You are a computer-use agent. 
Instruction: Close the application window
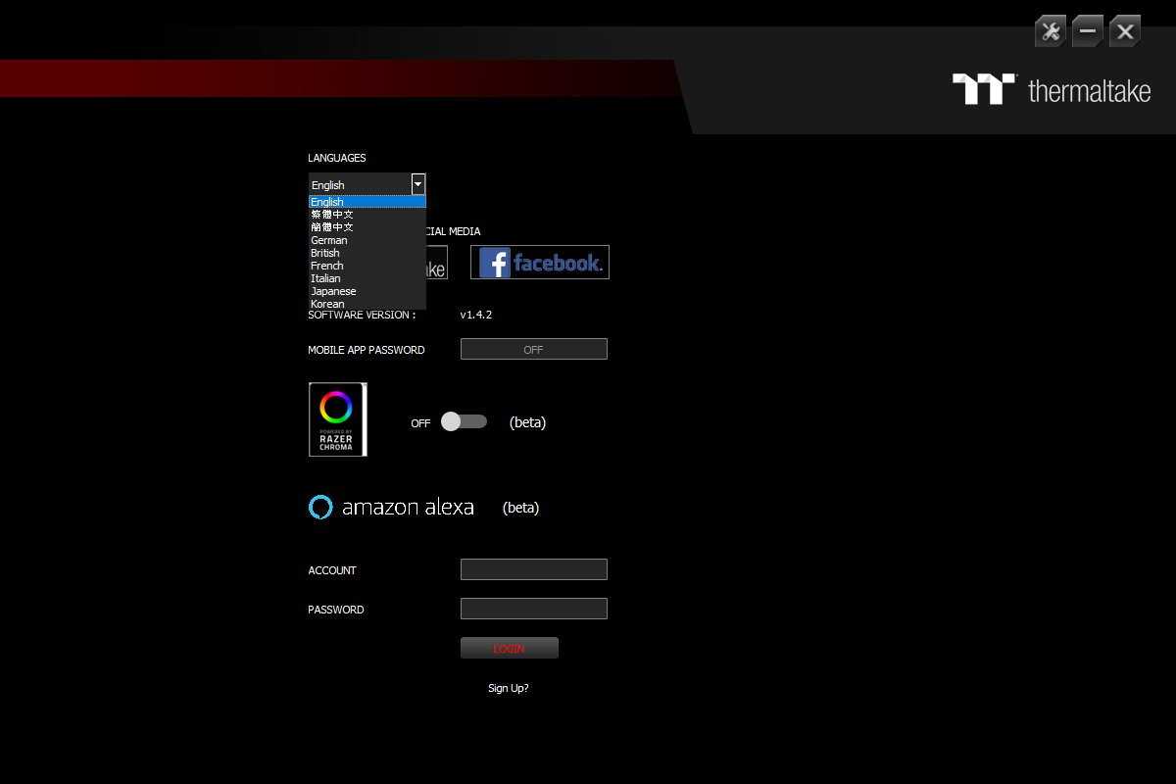coord(1125,31)
